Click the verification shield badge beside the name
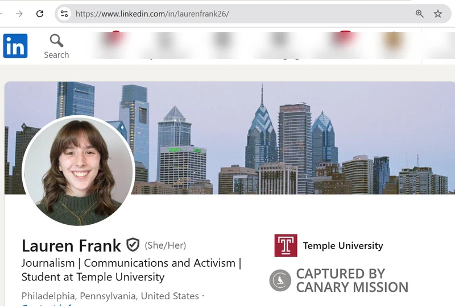 133,245
